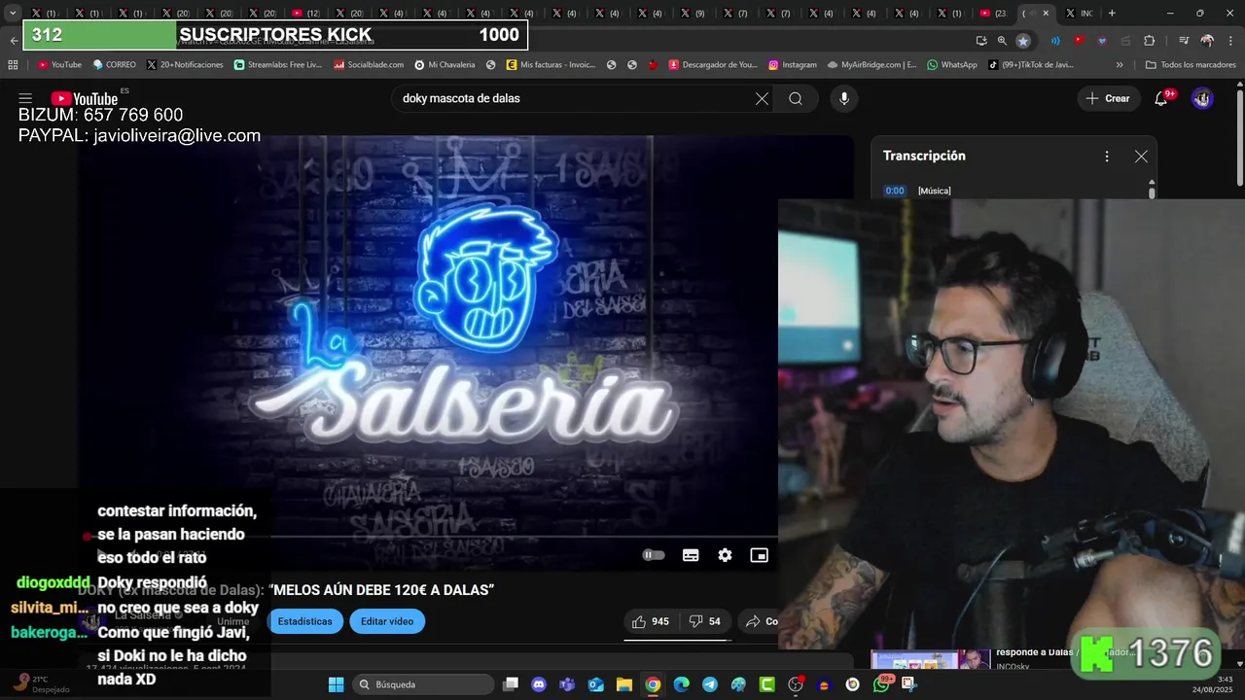The width and height of the screenshot is (1245, 700).
Task: Open the Chrome three-dot menu
Action: point(1230,41)
